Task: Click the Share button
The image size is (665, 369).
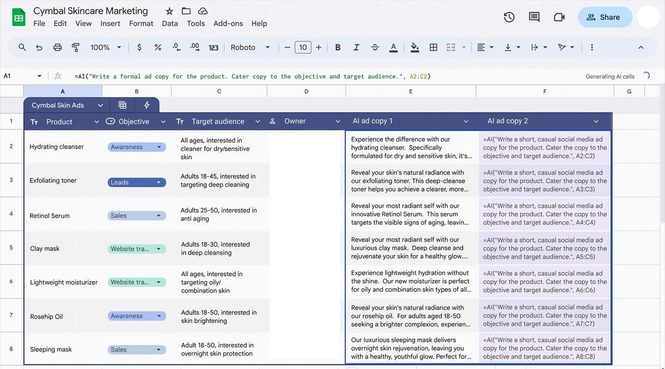Action: [605, 17]
